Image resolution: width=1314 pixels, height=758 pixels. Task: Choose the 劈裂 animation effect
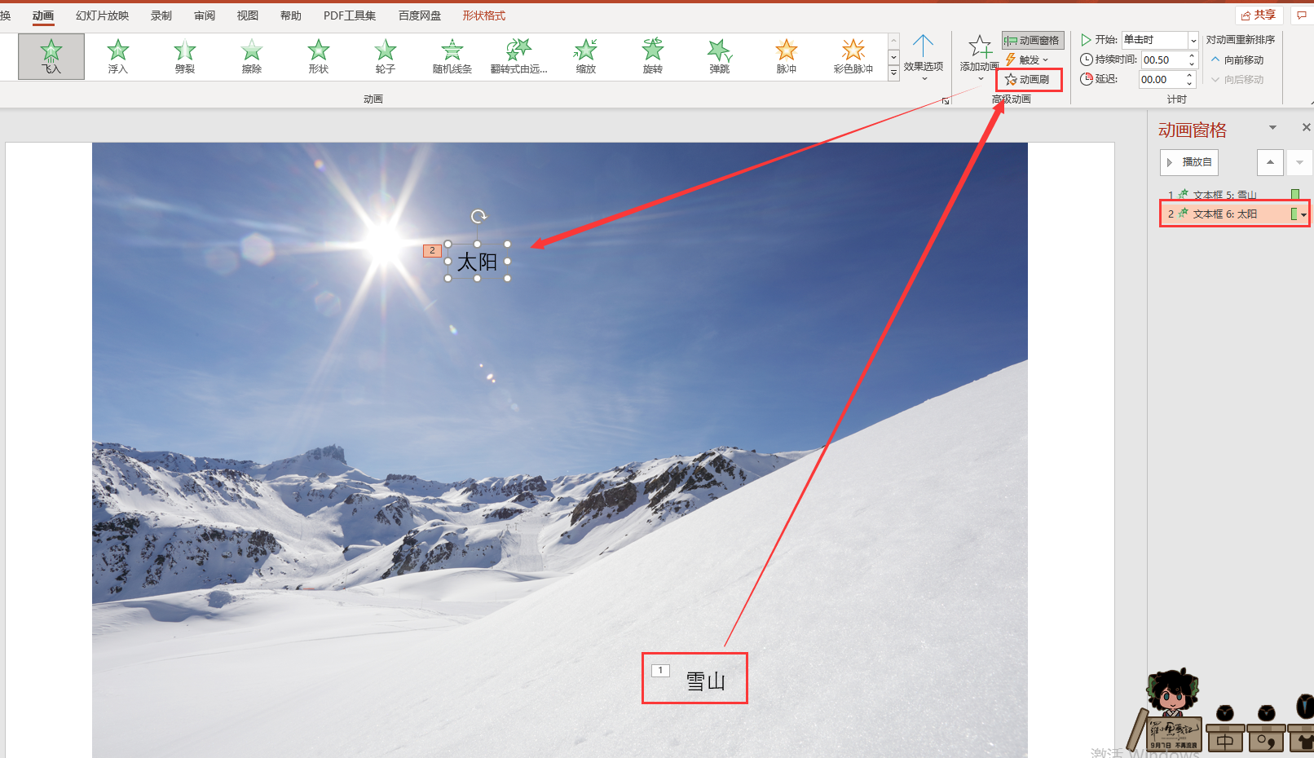(185, 56)
